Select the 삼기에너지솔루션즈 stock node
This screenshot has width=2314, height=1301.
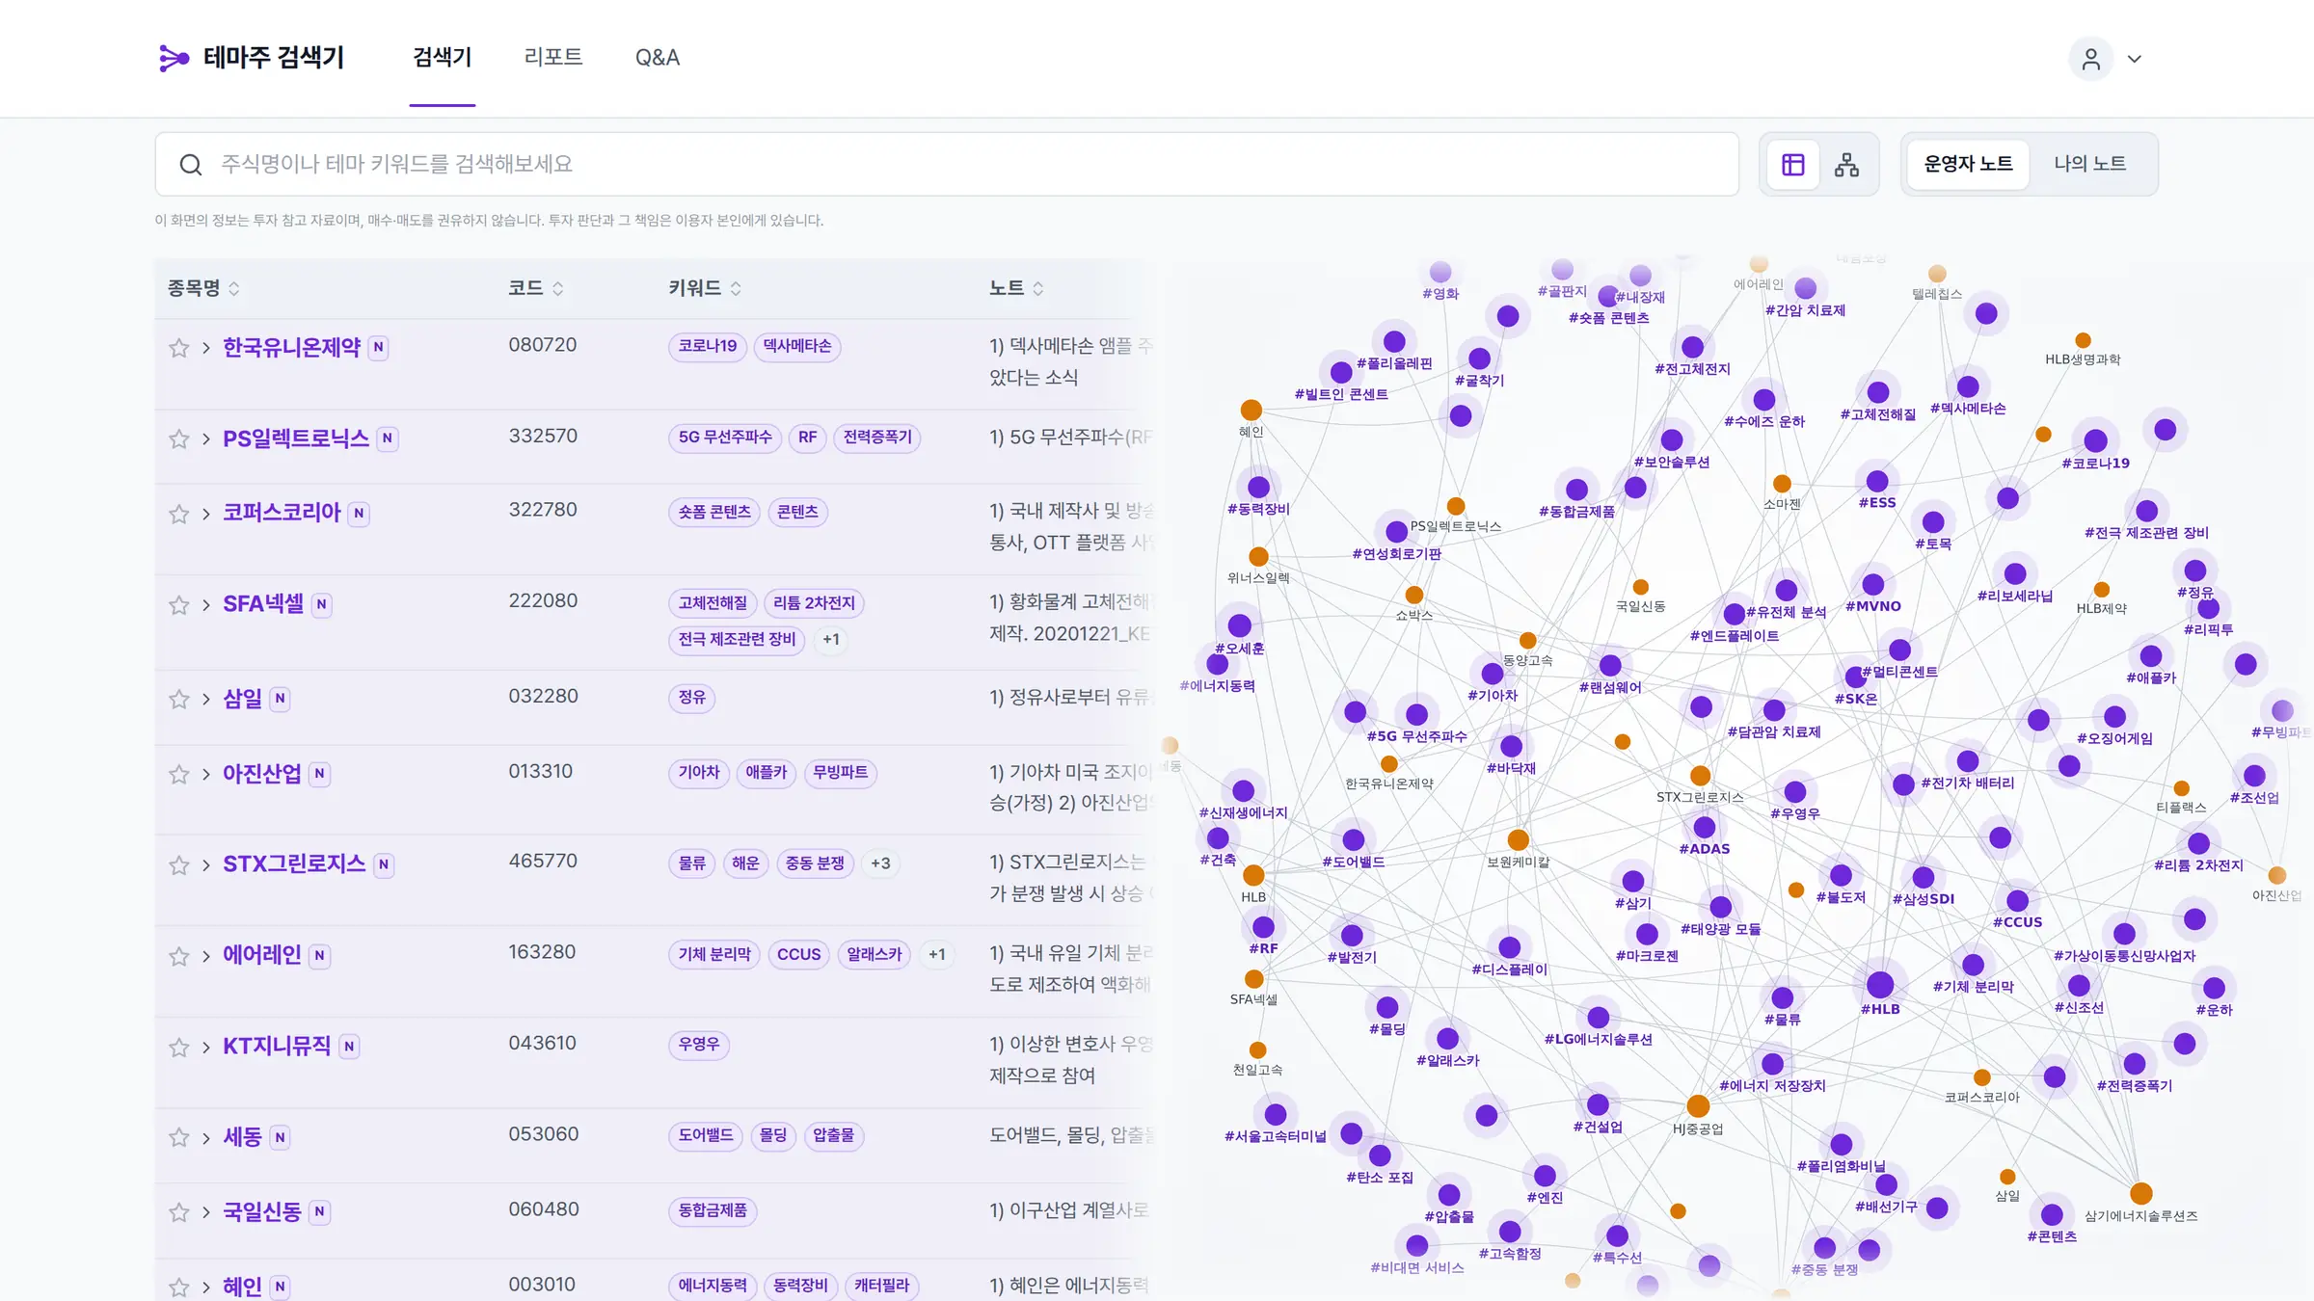click(2140, 1194)
